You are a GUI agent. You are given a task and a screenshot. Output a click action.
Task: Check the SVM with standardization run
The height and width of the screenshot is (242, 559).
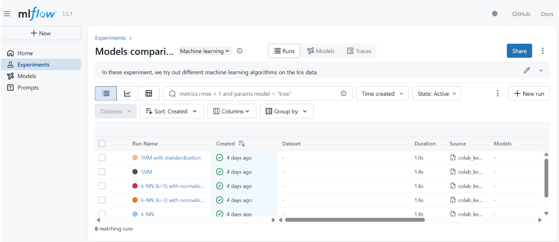[x=102, y=158]
